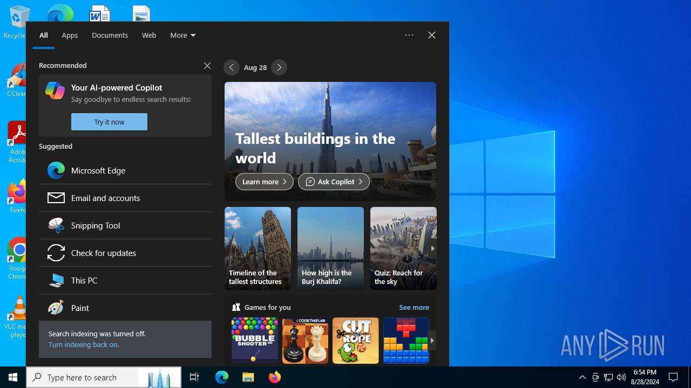Open Timeline of the tallest structures card

point(258,248)
